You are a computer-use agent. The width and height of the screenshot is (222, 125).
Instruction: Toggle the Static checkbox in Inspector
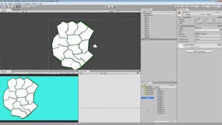215,12
